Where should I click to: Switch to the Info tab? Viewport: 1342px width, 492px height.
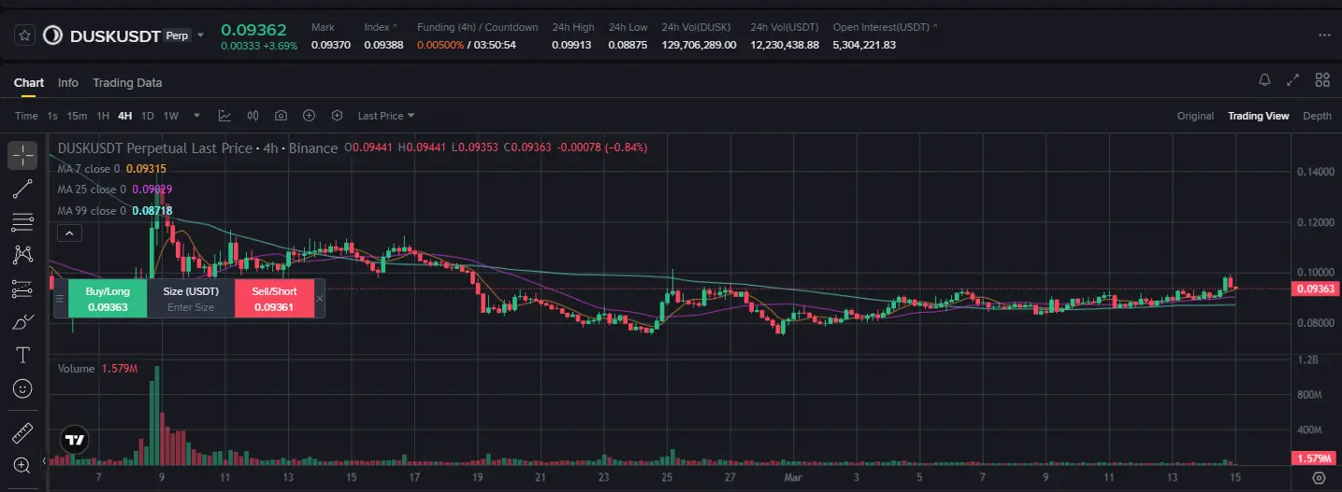click(x=68, y=83)
